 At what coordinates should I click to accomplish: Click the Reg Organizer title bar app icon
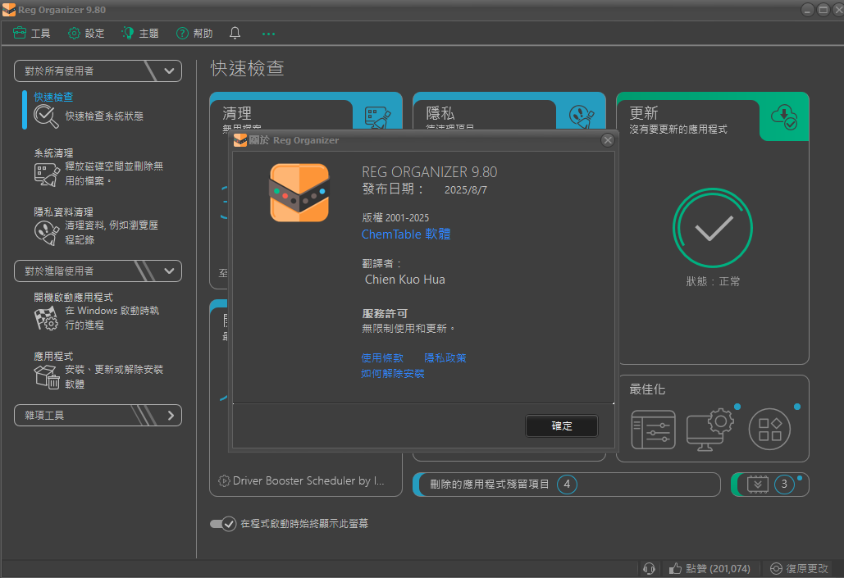click(8, 10)
